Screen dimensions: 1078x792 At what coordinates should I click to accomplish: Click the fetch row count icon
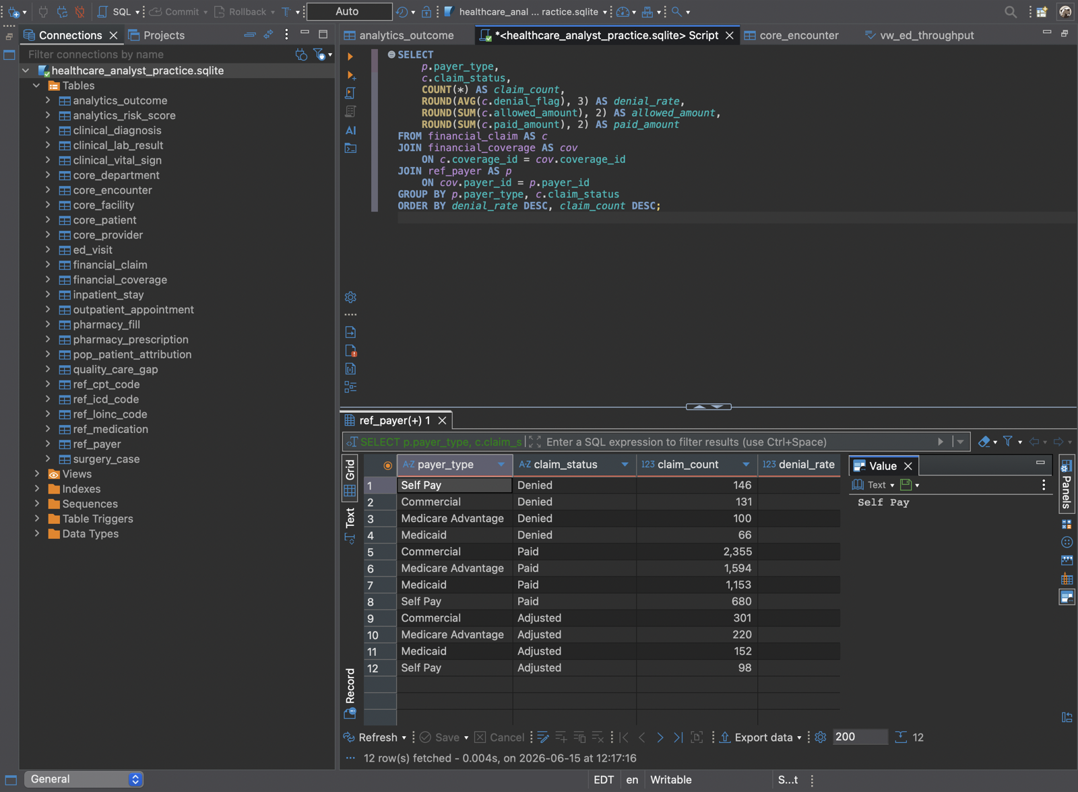pos(901,737)
